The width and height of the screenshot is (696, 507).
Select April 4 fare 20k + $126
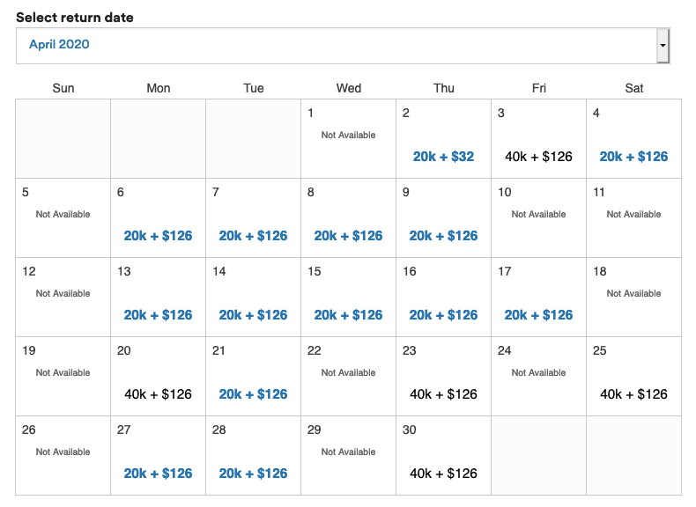point(633,157)
